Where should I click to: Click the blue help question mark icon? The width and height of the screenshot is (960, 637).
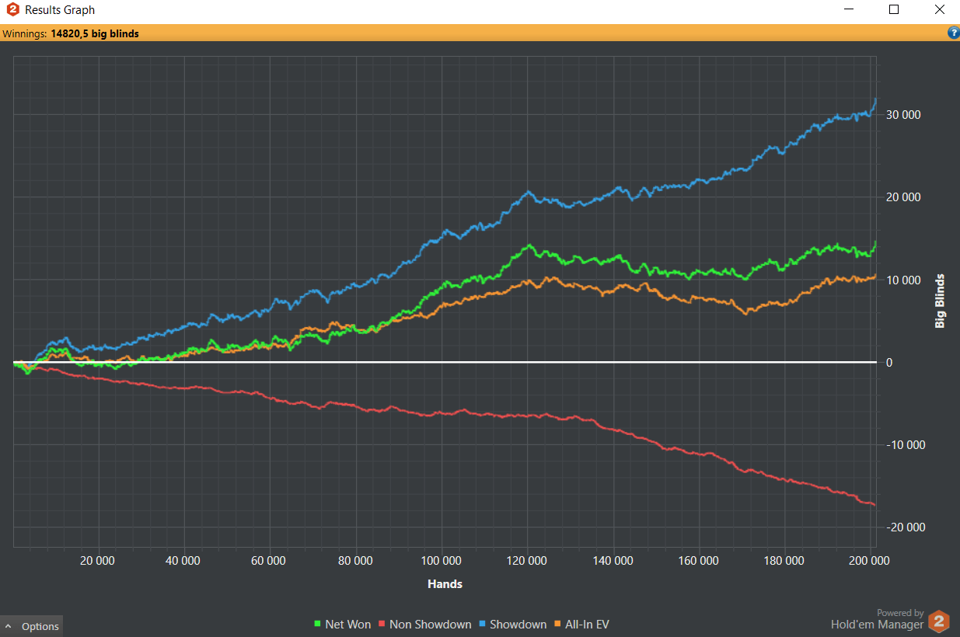pos(953,33)
